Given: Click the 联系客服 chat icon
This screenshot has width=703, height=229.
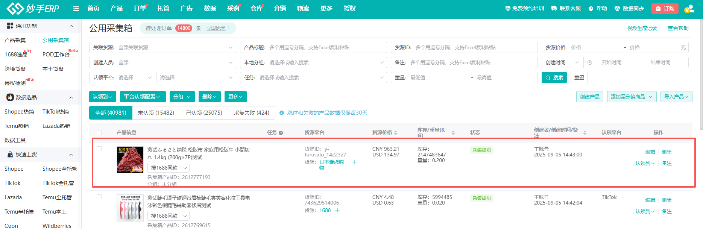Looking at the screenshot, I should 554,9.
